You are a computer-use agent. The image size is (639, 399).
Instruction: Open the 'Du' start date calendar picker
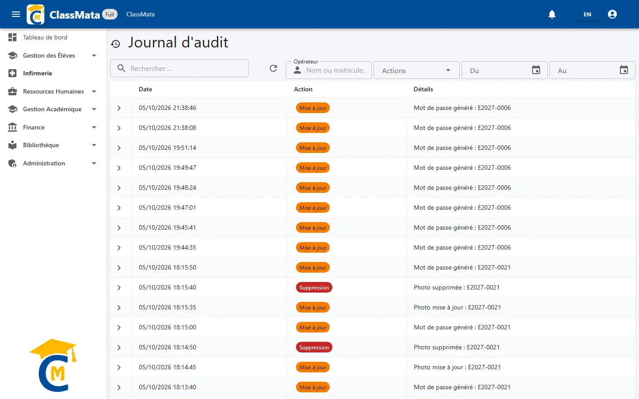[x=536, y=70]
